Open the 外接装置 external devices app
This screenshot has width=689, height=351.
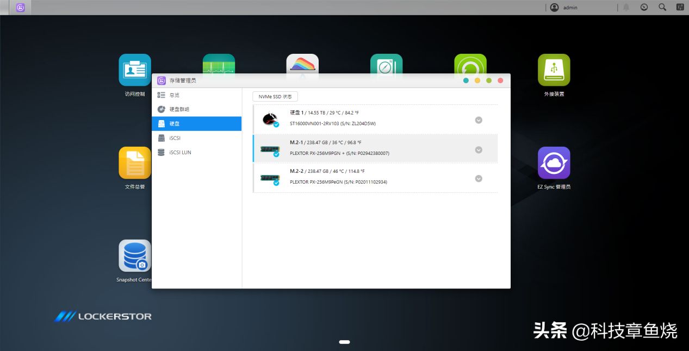point(554,70)
